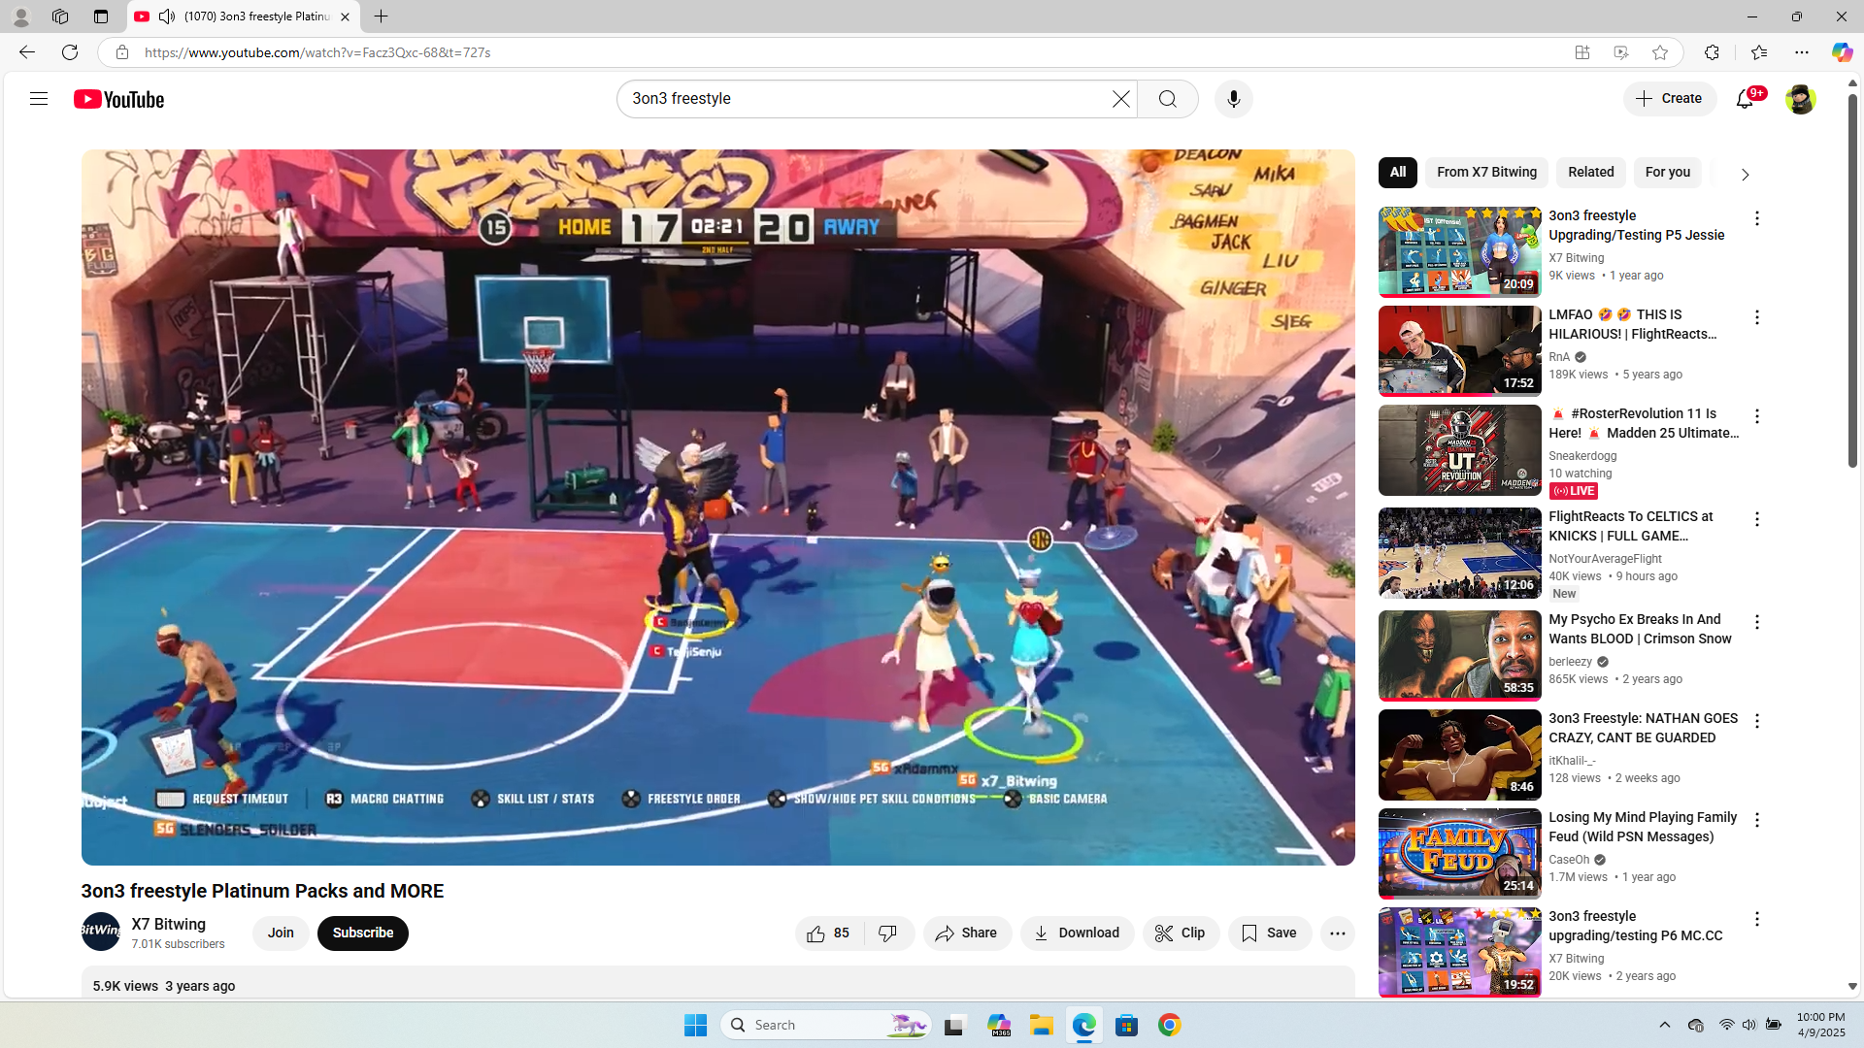
Task: View site information lock icon
Action: [x=122, y=52]
